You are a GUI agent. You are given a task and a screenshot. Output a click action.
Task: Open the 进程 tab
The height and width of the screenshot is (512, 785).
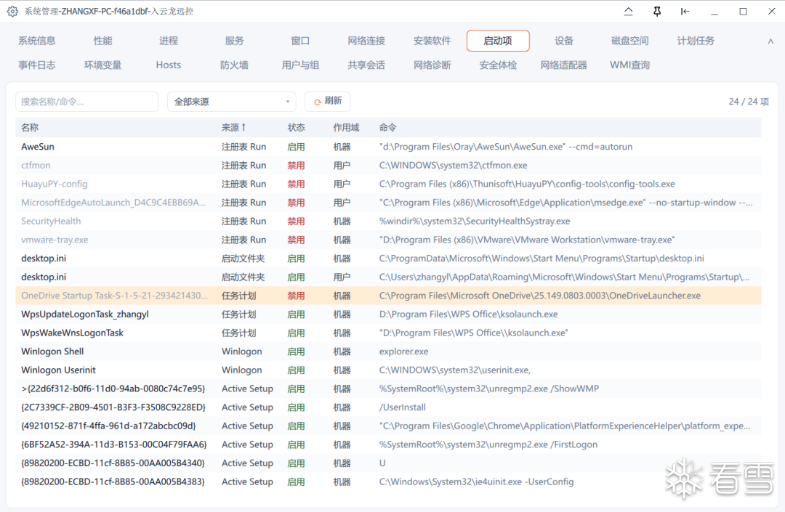click(x=169, y=41)
